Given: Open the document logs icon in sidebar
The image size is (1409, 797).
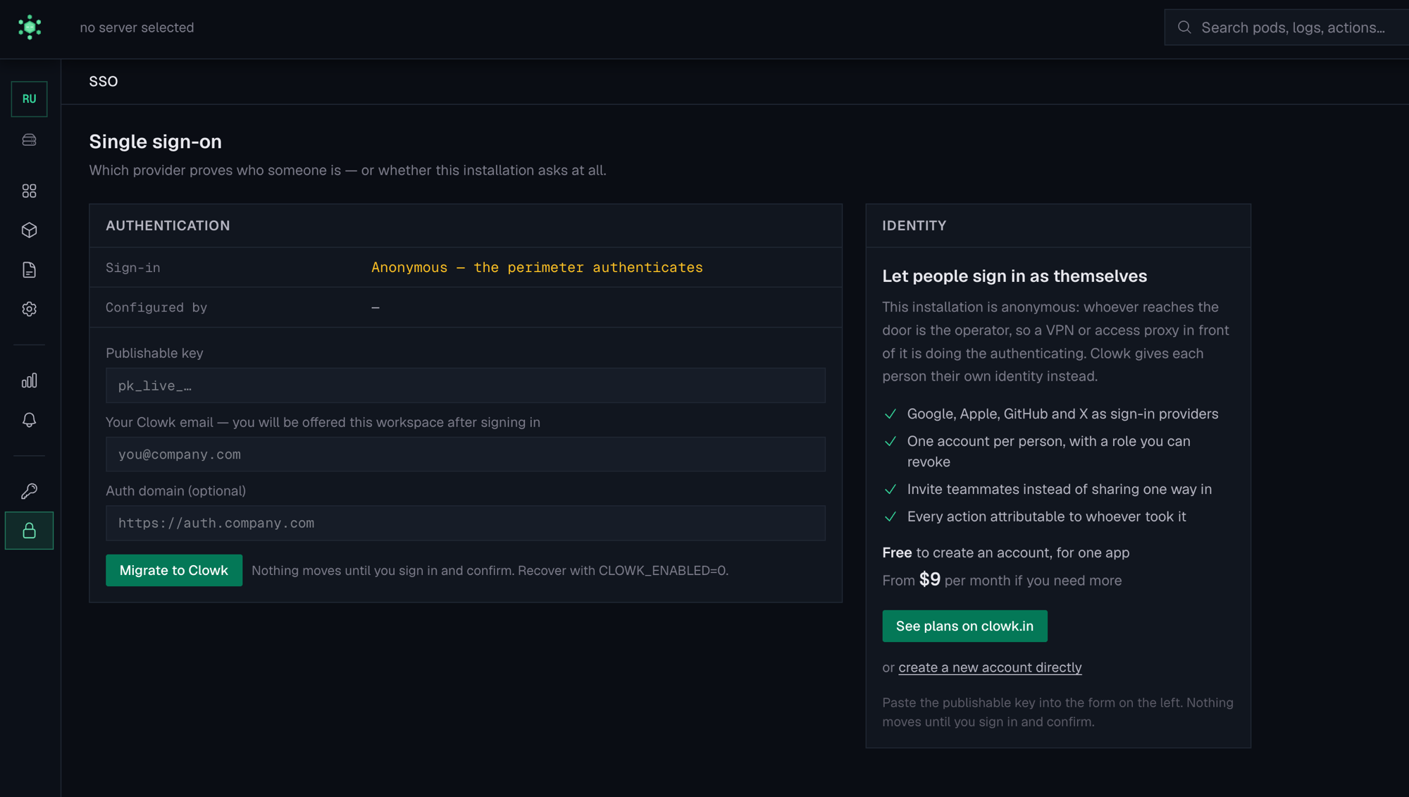Looking at the screenshot, I should click(x=30, y=270).
